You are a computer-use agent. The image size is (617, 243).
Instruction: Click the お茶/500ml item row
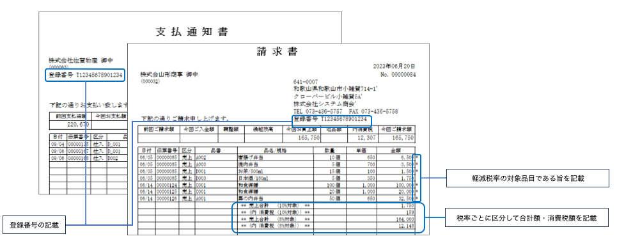277,171
